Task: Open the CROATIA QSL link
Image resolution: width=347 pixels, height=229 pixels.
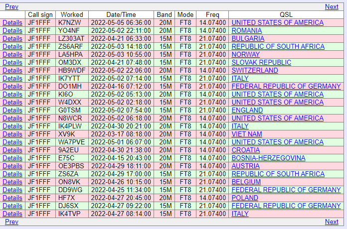Action: (x=245, y=150)
